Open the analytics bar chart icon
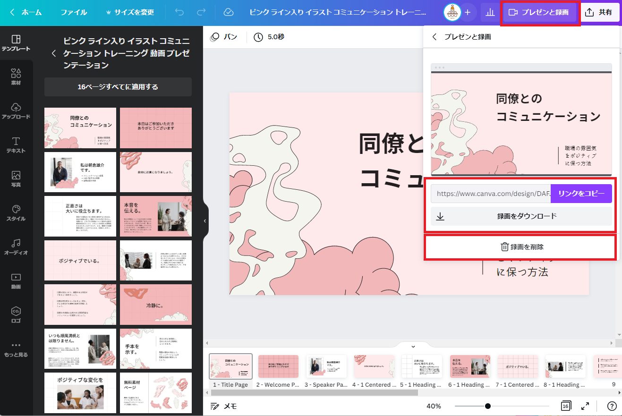Viewport: 622px width, 416px height. [x=490, y=12]
